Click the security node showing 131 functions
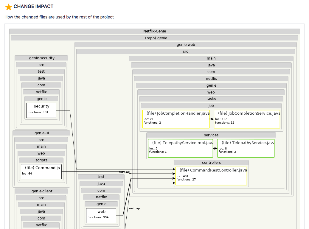309x229 pixels. click(41, 110)
